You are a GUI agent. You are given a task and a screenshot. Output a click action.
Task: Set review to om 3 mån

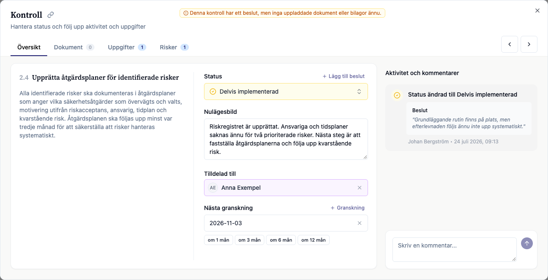coord(250,240)
